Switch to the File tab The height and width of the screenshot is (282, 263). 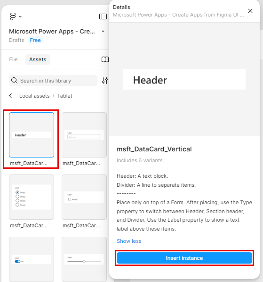pos(13,59)
